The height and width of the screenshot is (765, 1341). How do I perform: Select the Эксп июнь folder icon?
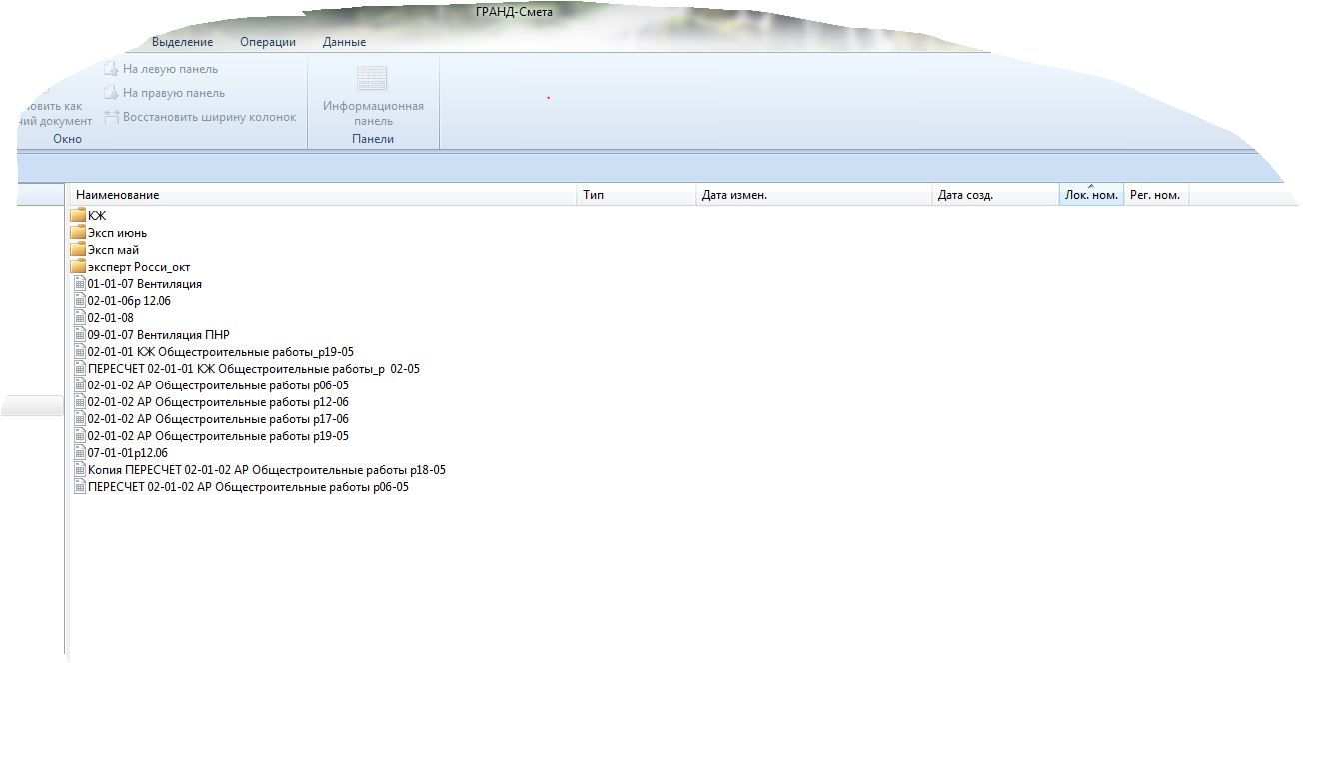pyautogui.click(x=78, y=233)
